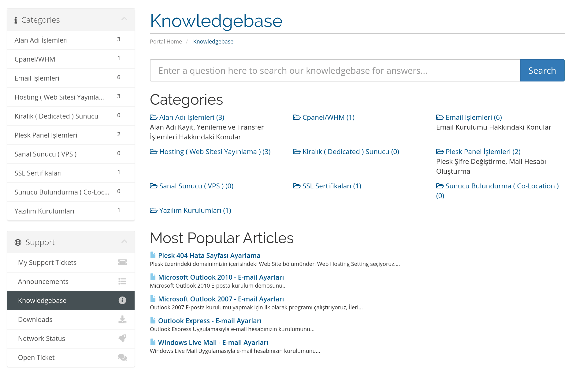Open Announcements in Support menu

point(71,281)
